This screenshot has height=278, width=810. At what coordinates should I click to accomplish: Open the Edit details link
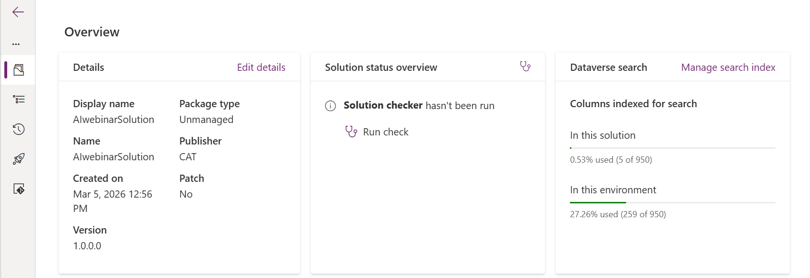coord(261,67)
